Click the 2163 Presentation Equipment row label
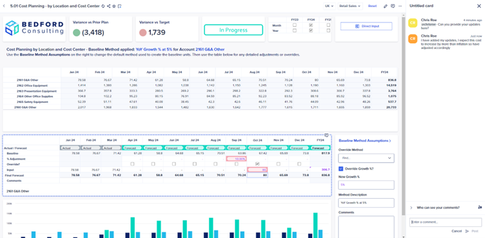Image resolution: width=485 pixels, height=238 pixels. tap(37, 91)
